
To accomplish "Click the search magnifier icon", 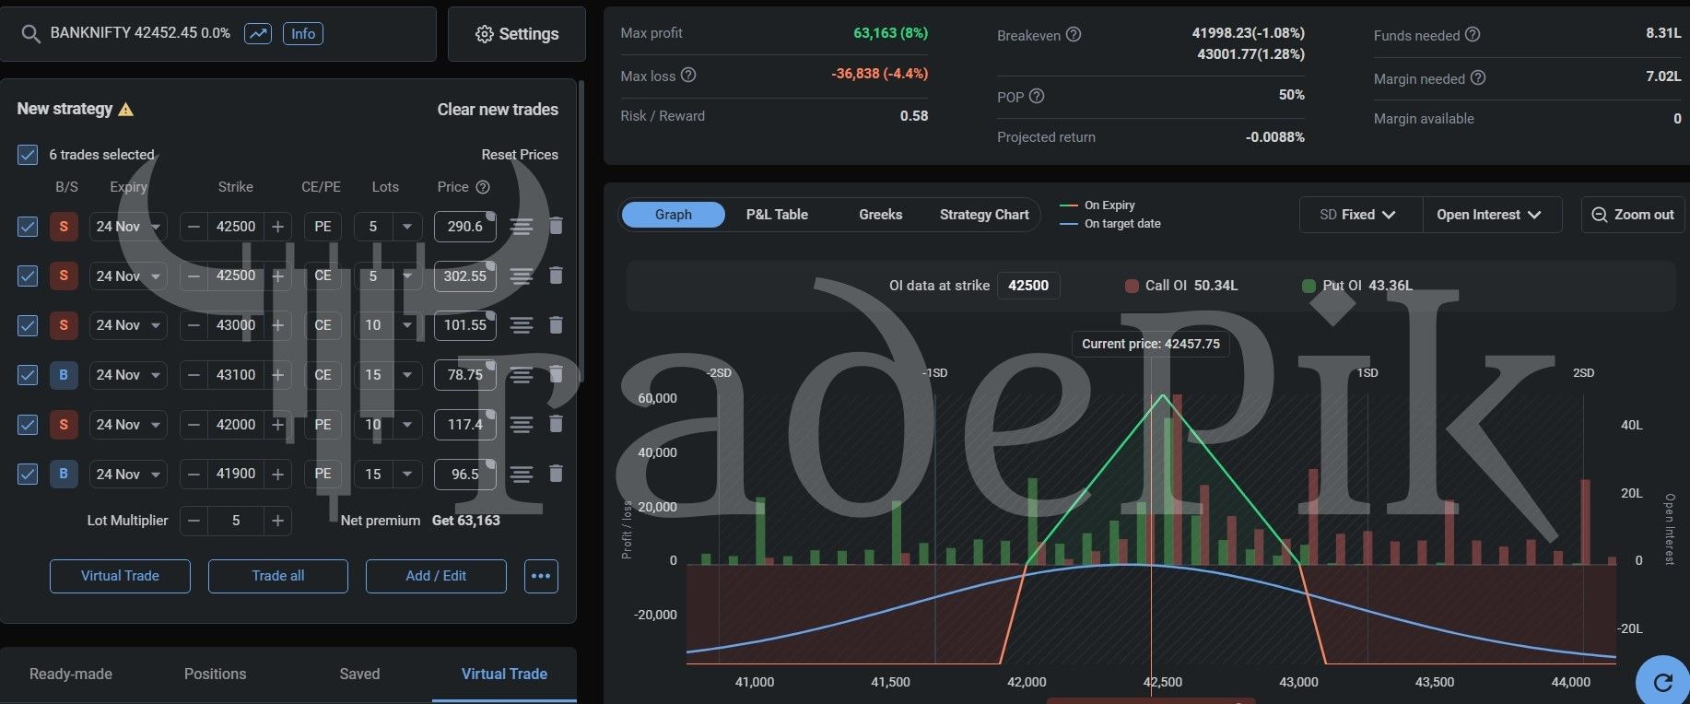I will click(x=30, y=34).
